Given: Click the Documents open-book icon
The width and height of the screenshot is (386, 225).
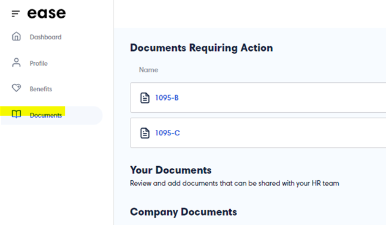Looking at the screenshot, I should [x=17, y=115].
